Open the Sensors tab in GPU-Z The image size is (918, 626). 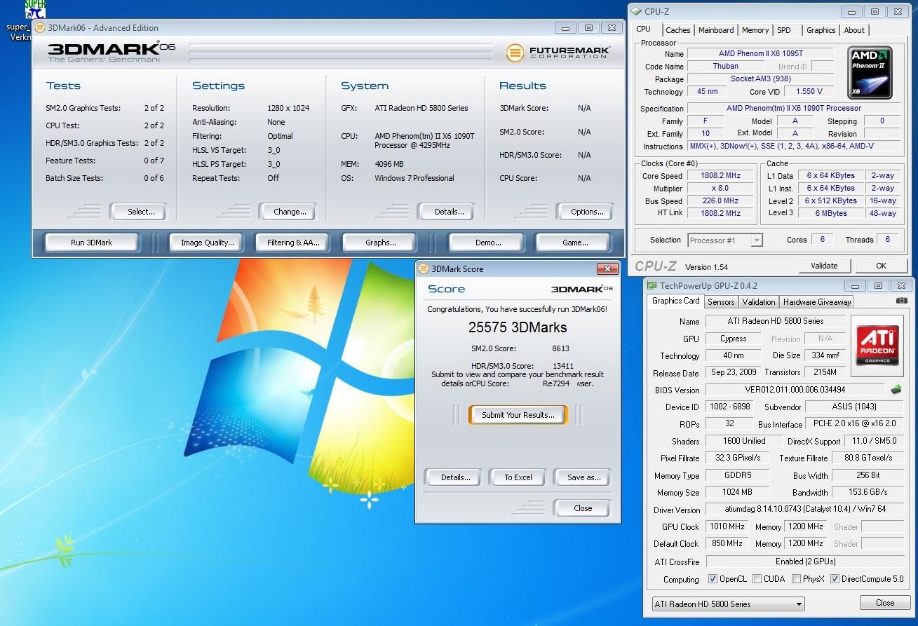pyautogui.click(x=721, y=302)
